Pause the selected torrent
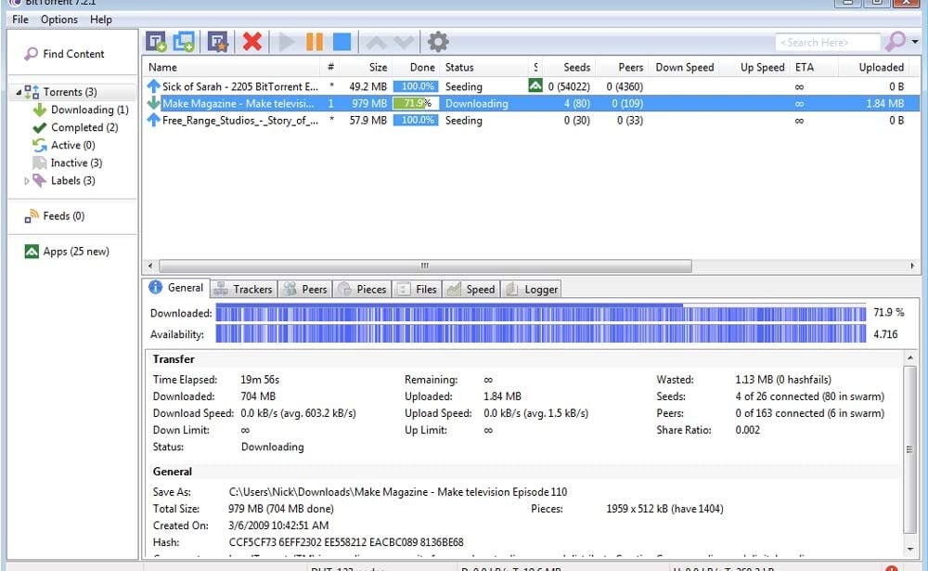 pyautogui.click(x=315, y=42)
